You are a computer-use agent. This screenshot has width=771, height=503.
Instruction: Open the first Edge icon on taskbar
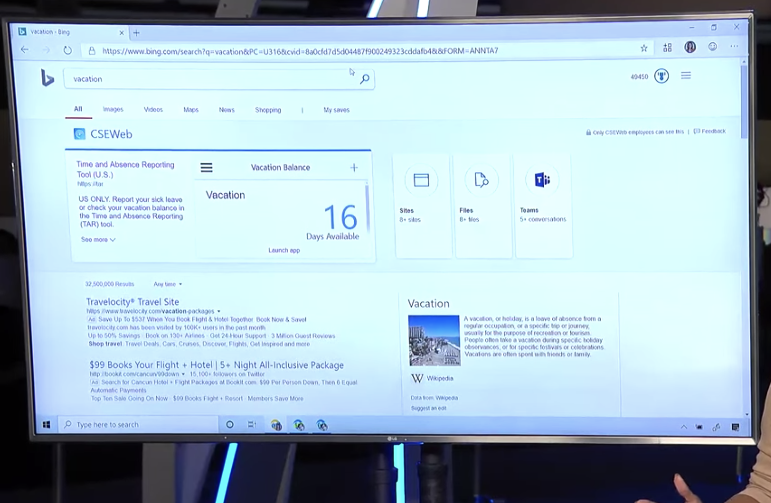coord(276,425)
